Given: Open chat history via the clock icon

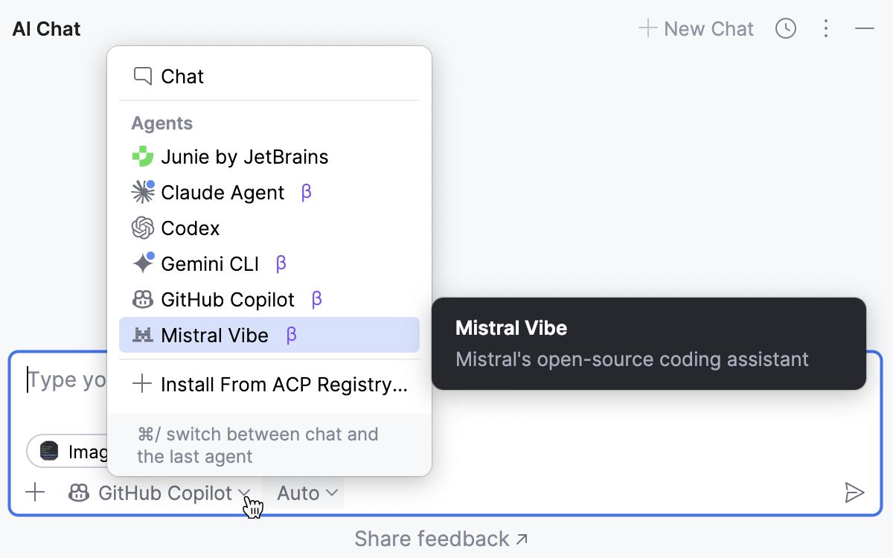Looking at the screenshot, I should 786,28.
